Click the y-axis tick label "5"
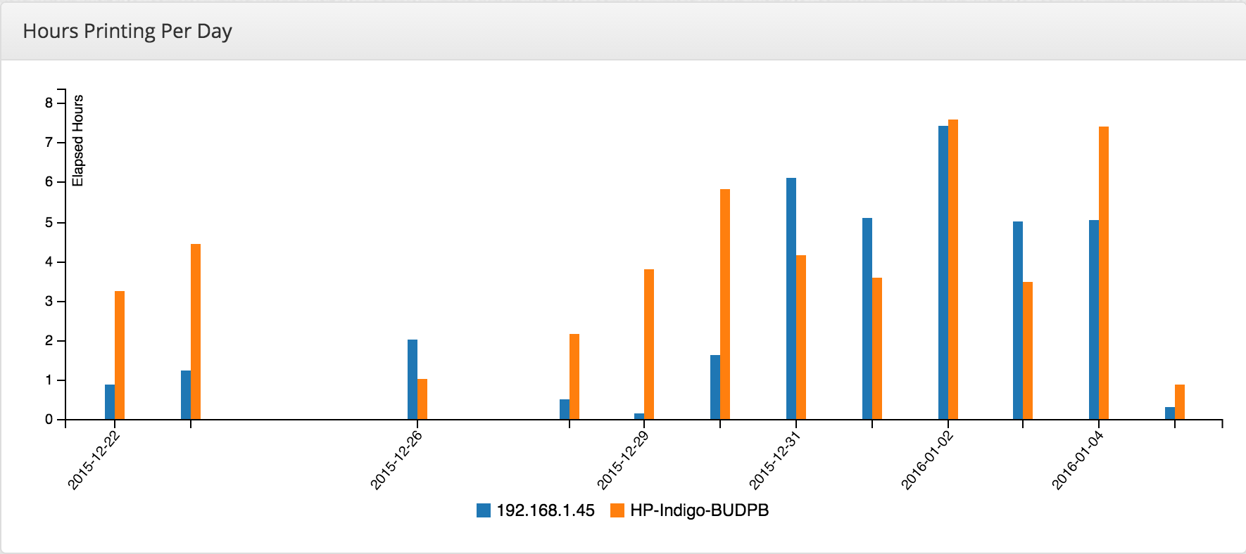Viewport: 1246px width, 554px height. pyautogui.click(x=49, y=223)
